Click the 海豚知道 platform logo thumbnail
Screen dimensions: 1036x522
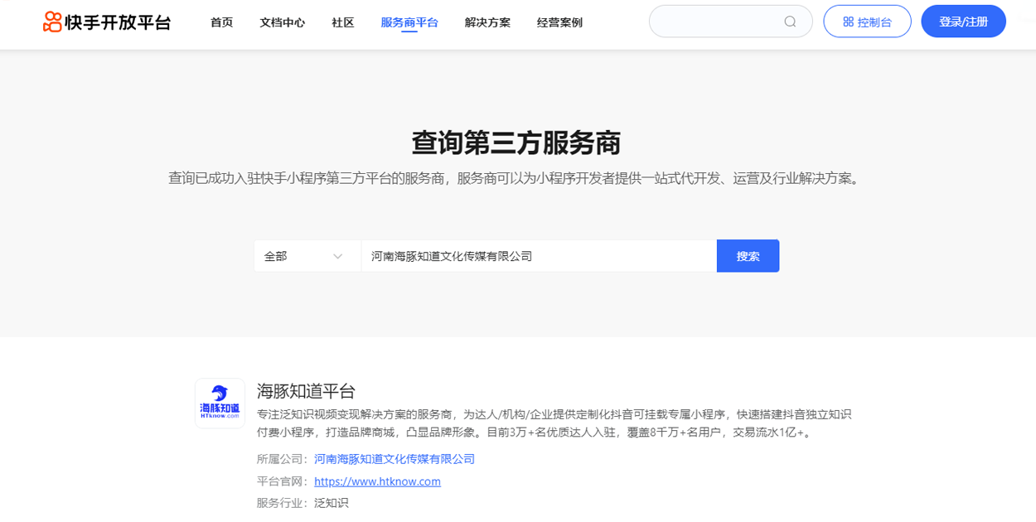coord(220,404)
